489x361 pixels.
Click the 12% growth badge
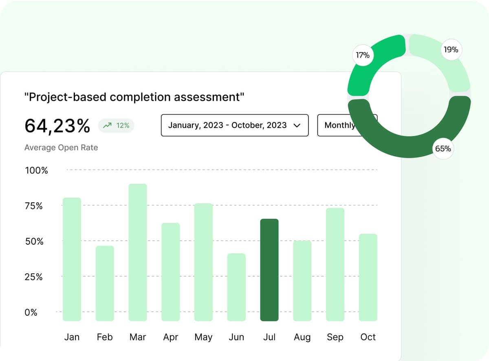[x=117, y=126]
